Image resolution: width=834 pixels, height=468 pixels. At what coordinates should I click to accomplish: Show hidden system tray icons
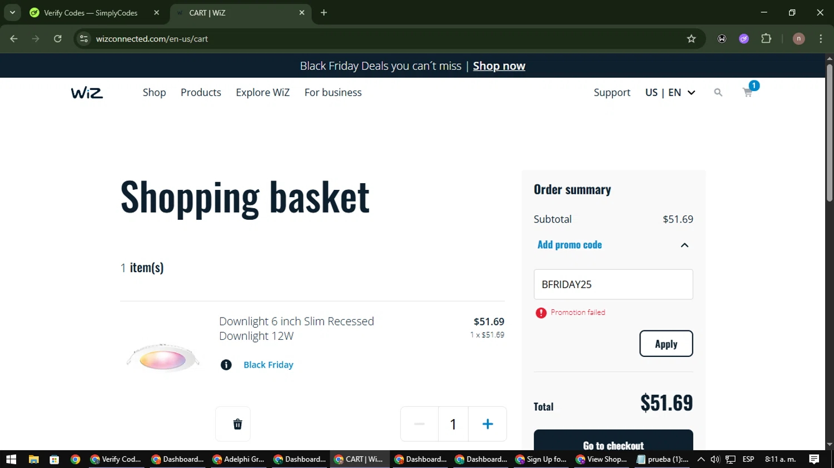701,459
